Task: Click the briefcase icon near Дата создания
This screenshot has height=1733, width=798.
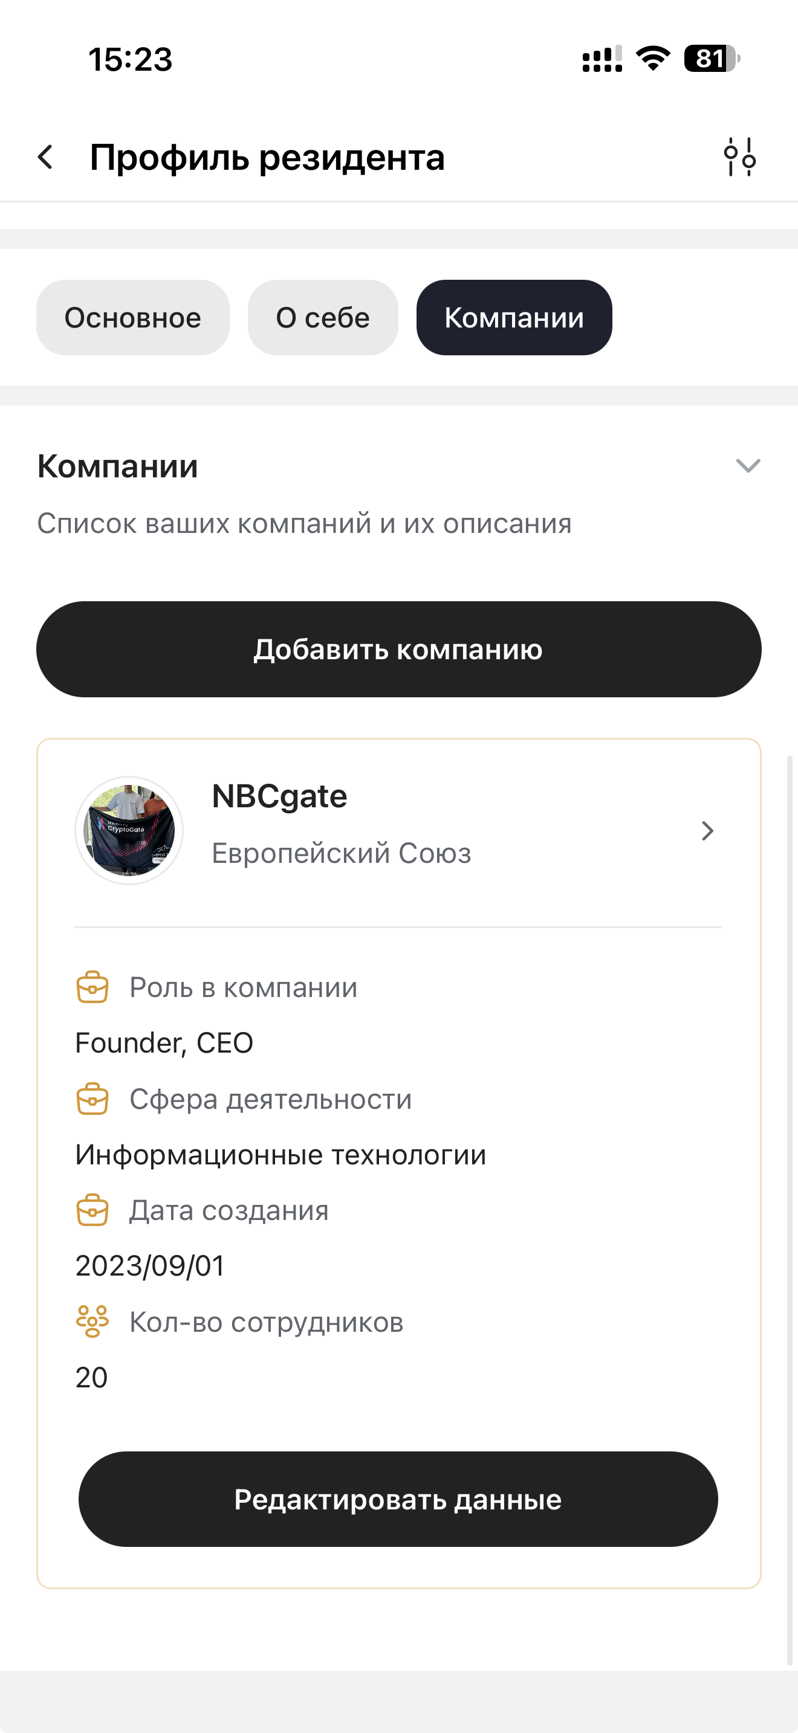Action: (x=92, y=1210)
